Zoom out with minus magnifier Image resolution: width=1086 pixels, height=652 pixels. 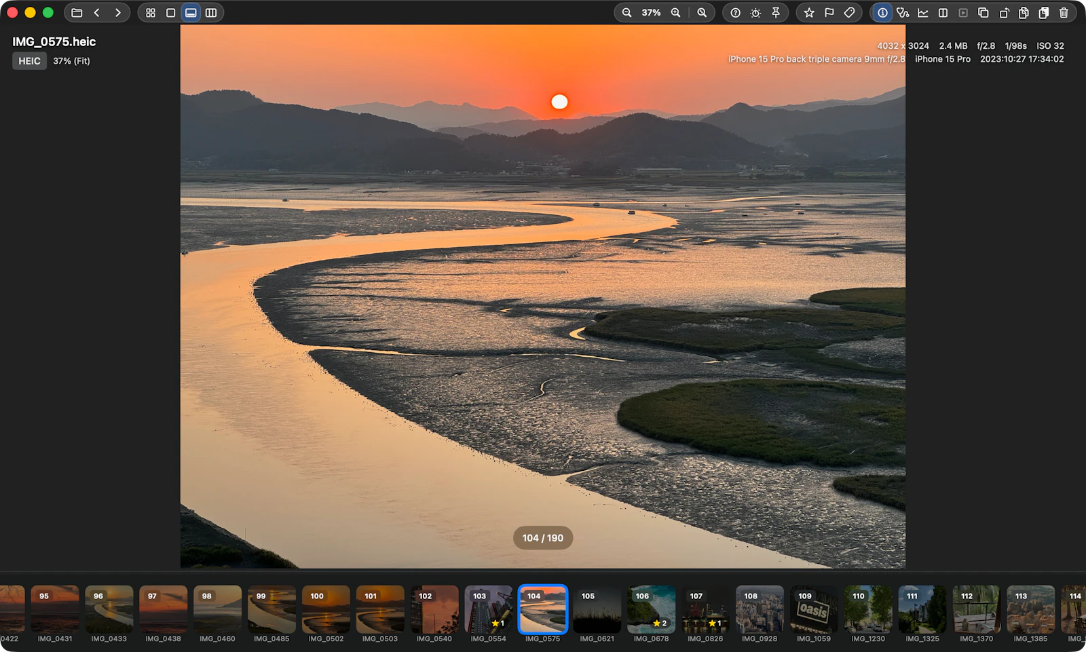click(x=627, y=13)
